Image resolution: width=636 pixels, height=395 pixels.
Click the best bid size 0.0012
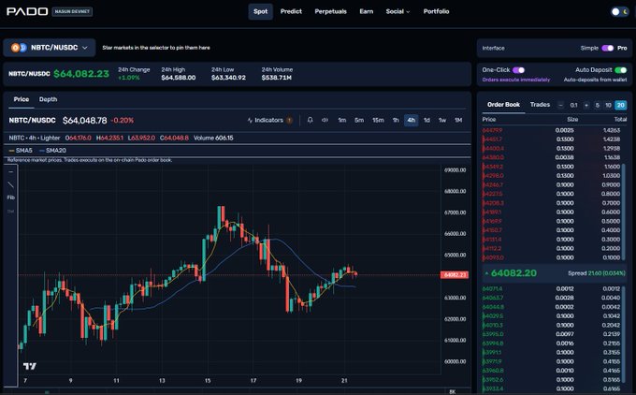coord(565,288)
